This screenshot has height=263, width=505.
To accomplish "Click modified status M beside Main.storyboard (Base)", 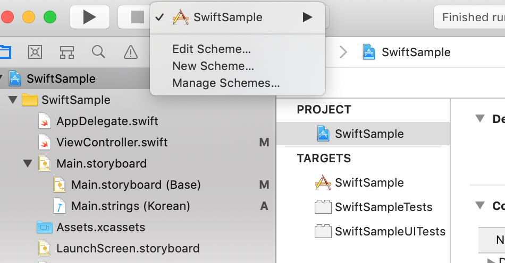I will 264,185.
